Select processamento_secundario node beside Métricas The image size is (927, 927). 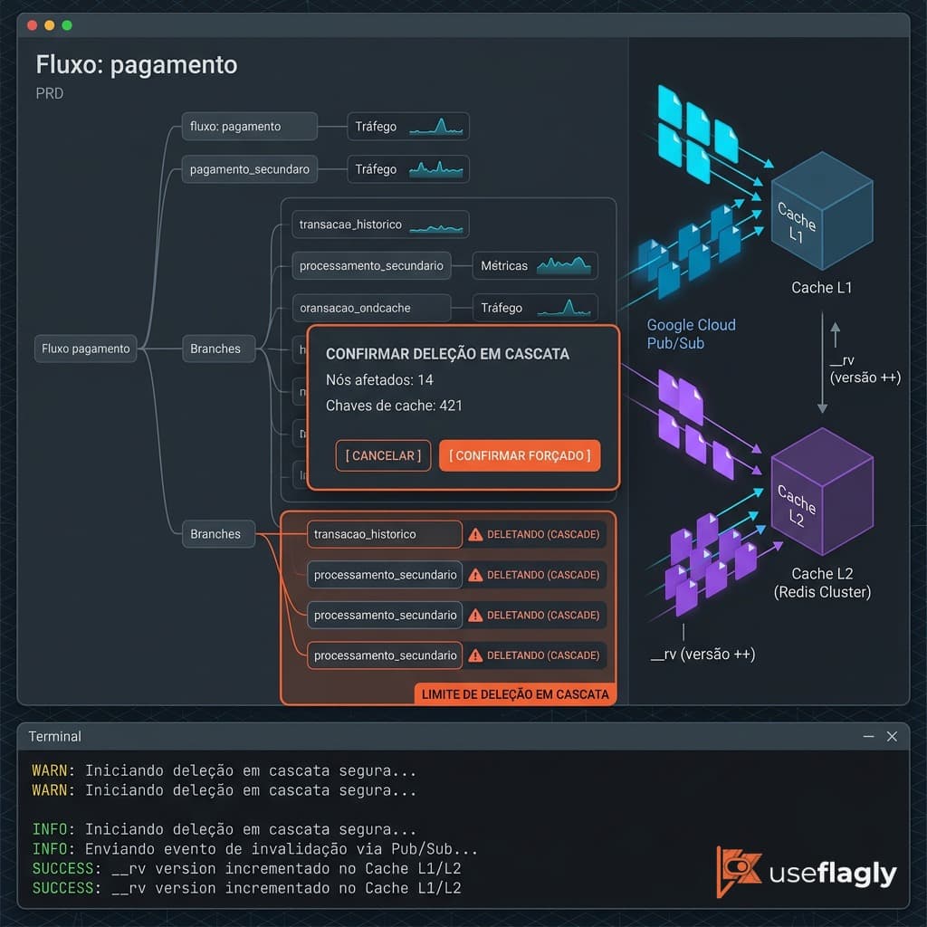tap(371, 266)
